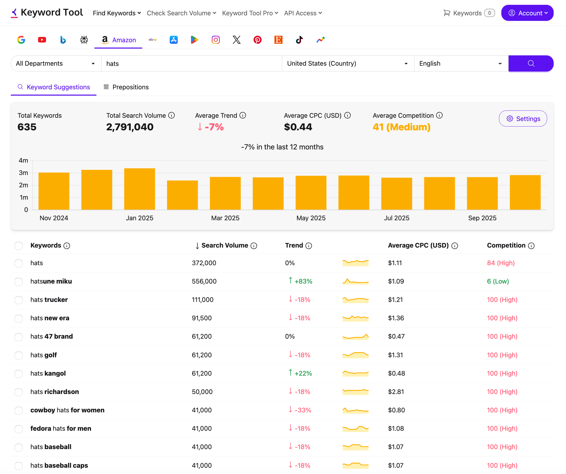
Task: Switch to Instagram keyword source
Action: 216,40
